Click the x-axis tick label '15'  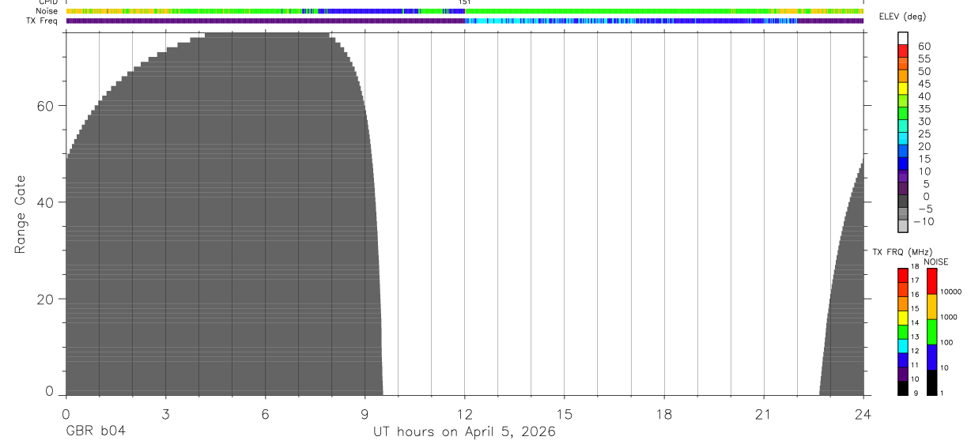click(x=565, y=414)
